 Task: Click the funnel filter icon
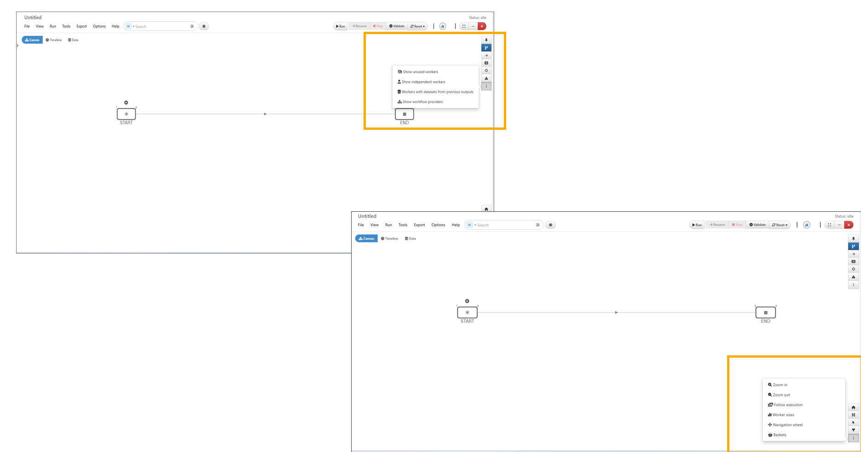pos(853,430)
